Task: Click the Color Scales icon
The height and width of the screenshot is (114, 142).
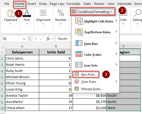Action: point(79,54)
